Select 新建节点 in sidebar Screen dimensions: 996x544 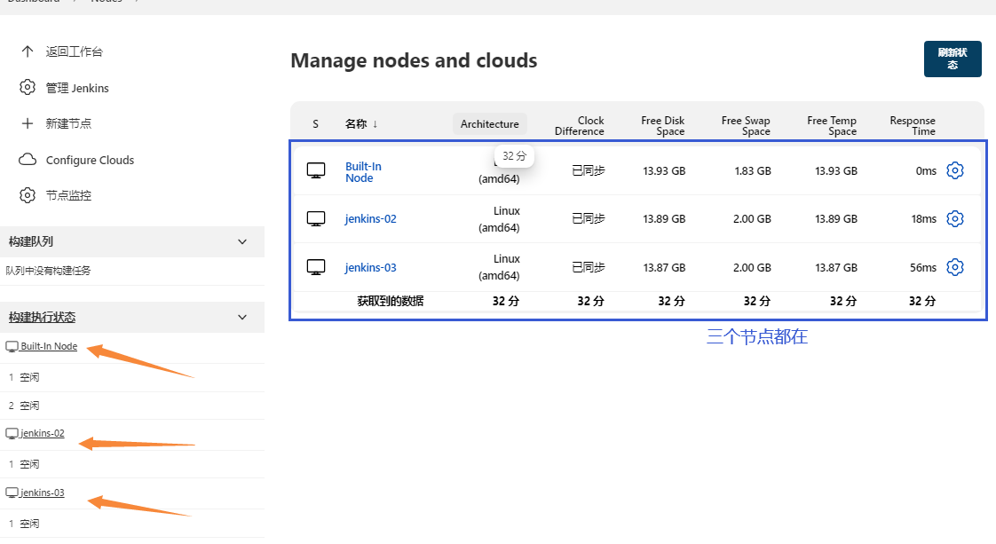(x=68, y=123)
